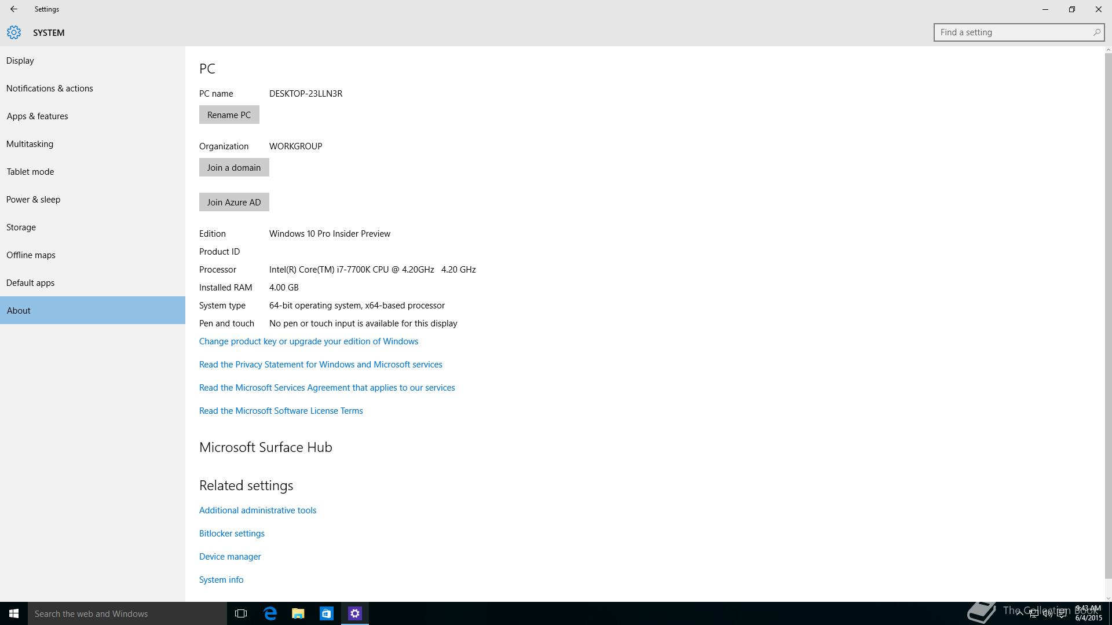Click the Windows 10 Pro Insider Preview text
This screenshot has width=1112, height=625.
(330, 234)
